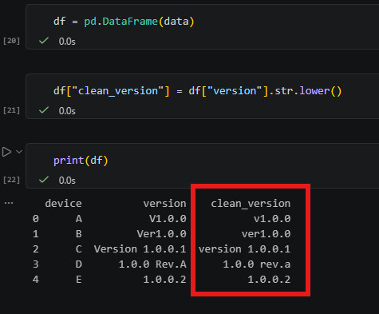Open the output ellipsis menu for cell 22
Screen dimensions: 379x314
click(x=9, y=203)
